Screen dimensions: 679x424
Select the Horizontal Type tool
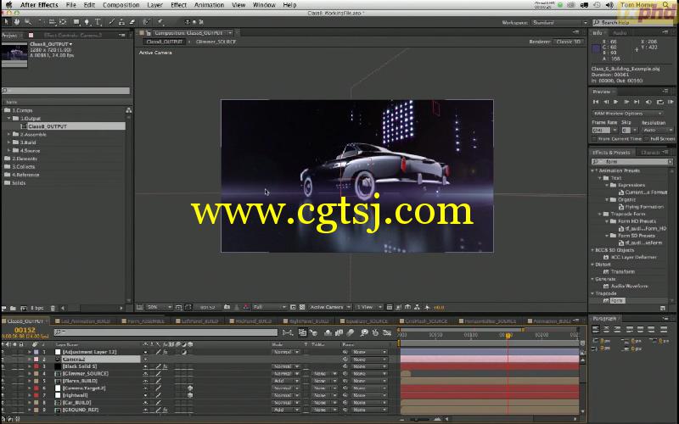point(98,22)
